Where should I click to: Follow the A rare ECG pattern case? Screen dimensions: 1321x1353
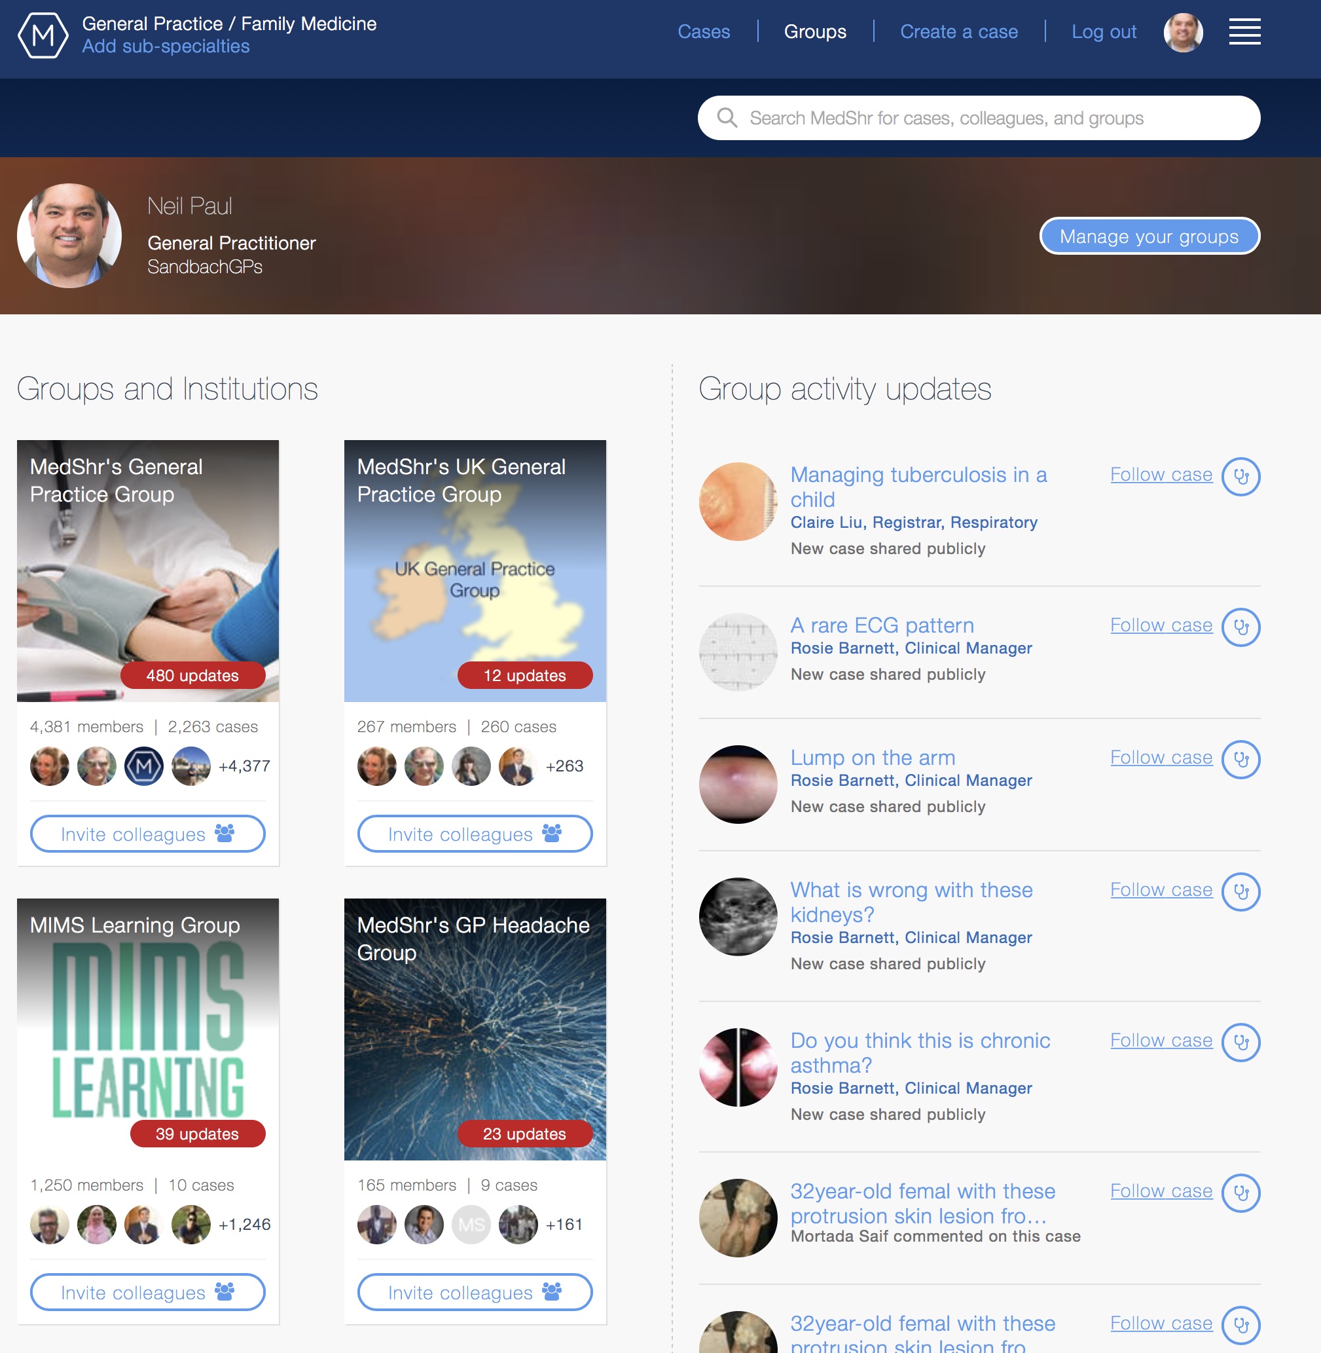tap(1161, 625)
